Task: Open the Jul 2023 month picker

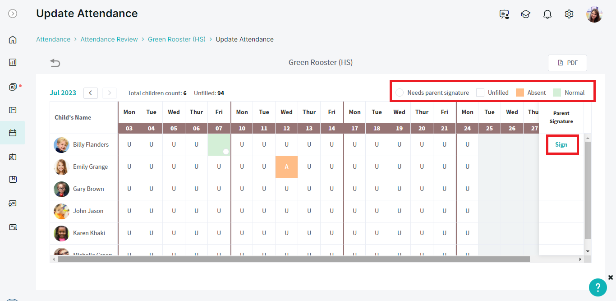Action: [x=63, y=93]
